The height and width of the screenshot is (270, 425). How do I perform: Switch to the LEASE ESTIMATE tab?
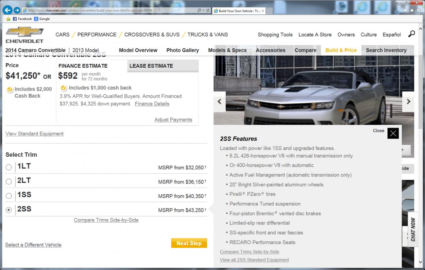point(151,66)
